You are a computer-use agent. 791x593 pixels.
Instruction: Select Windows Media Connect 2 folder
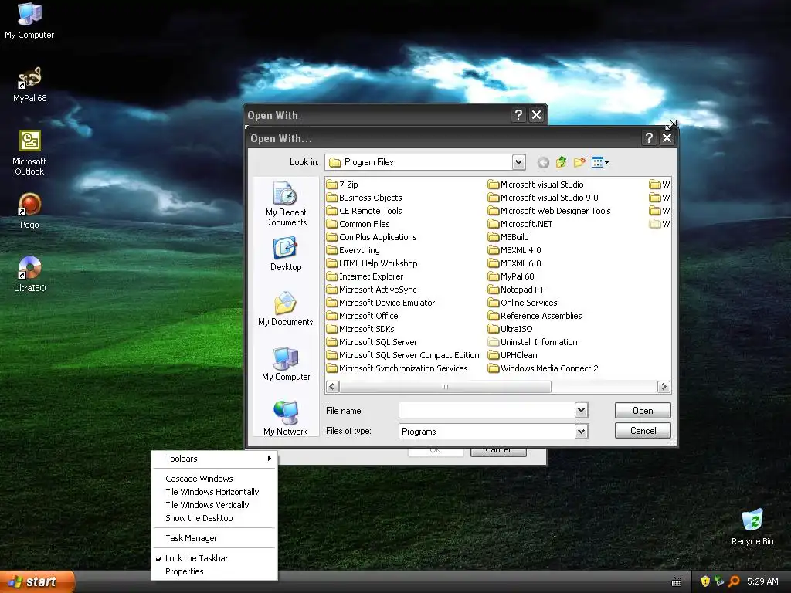[543, 368]
